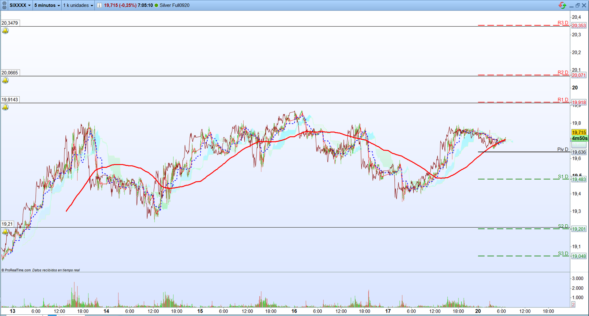The image size is (589, 316).
Task: Click the S1 D pivot label
Action: point(563,176)
